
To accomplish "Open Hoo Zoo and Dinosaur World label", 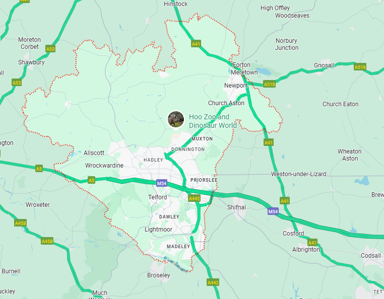I will click(213, 121).
